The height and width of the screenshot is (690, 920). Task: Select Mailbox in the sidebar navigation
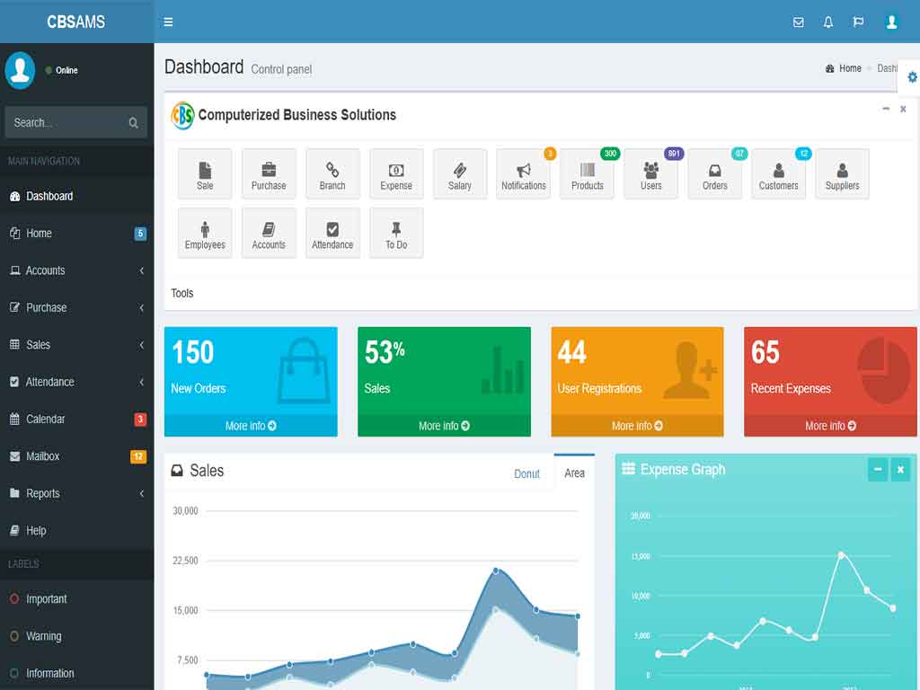pos(43,456)
